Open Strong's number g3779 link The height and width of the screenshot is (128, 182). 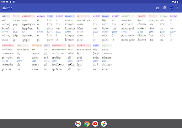pyautogui.click(x=5, y=32)
